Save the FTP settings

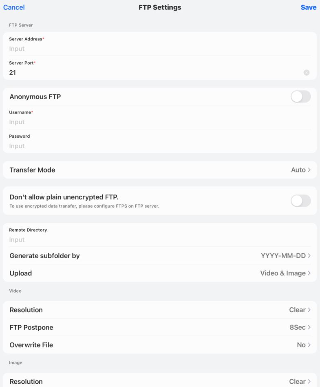point(308,7)
